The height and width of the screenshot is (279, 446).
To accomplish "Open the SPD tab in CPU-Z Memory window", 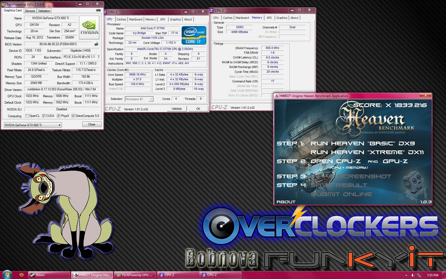I will click(269, 18).
